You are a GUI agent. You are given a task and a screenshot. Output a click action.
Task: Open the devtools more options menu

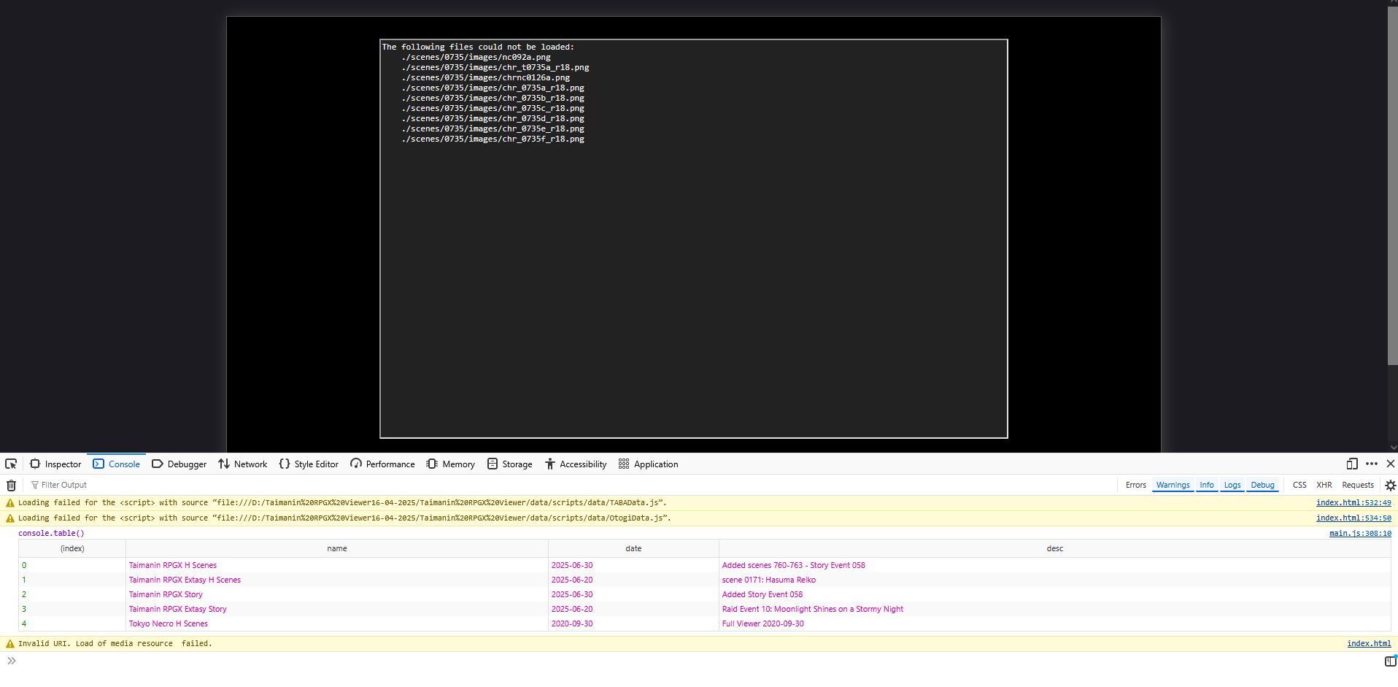[x=1372, y=464]
